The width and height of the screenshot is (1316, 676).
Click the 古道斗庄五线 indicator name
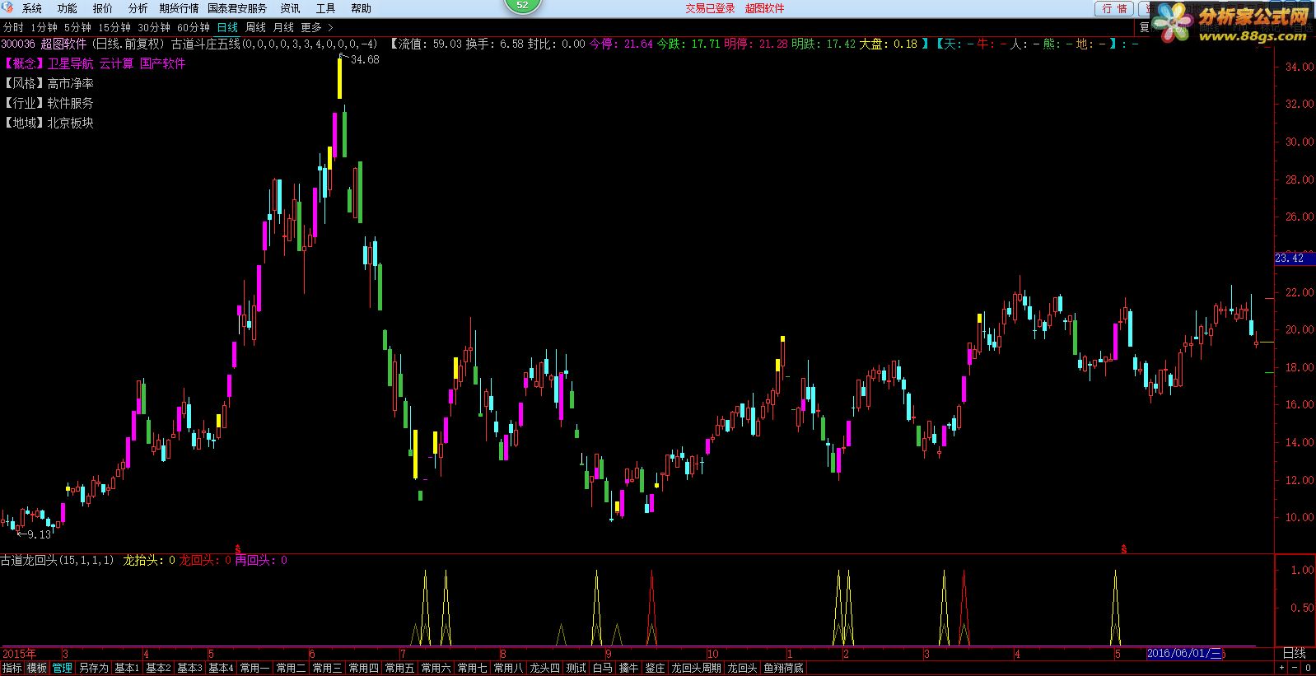(205, 44)
